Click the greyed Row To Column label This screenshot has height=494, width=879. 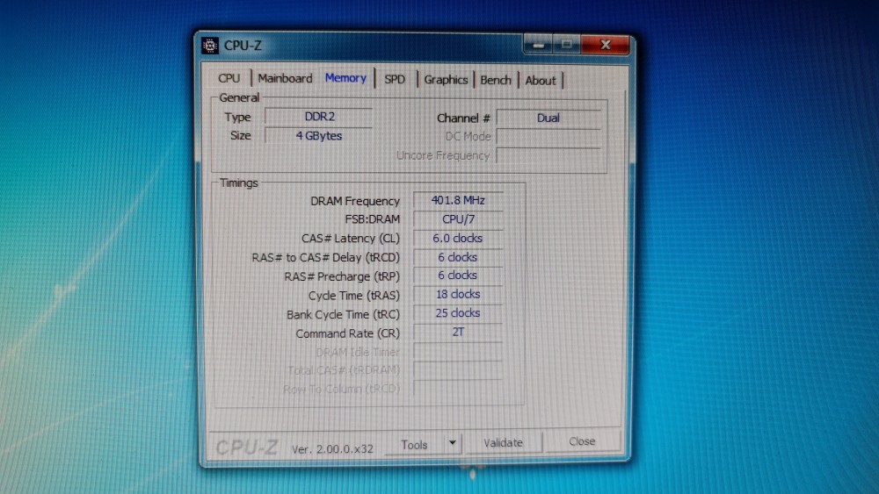click(x=341, y=389)
